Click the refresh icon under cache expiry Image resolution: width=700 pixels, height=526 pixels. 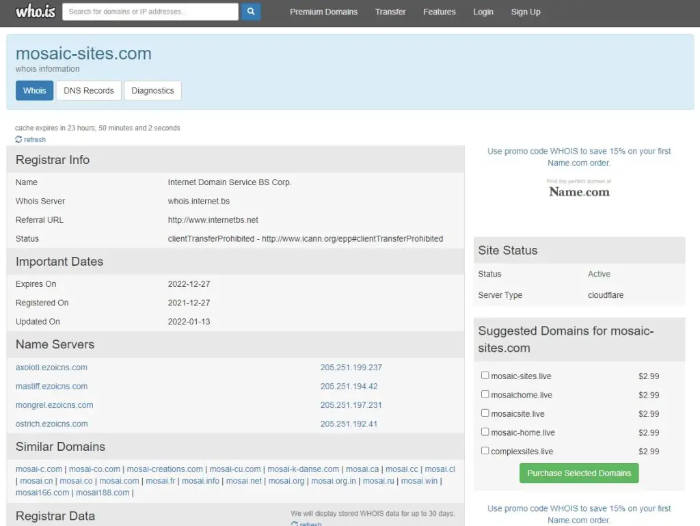click(x=18, y=139)
